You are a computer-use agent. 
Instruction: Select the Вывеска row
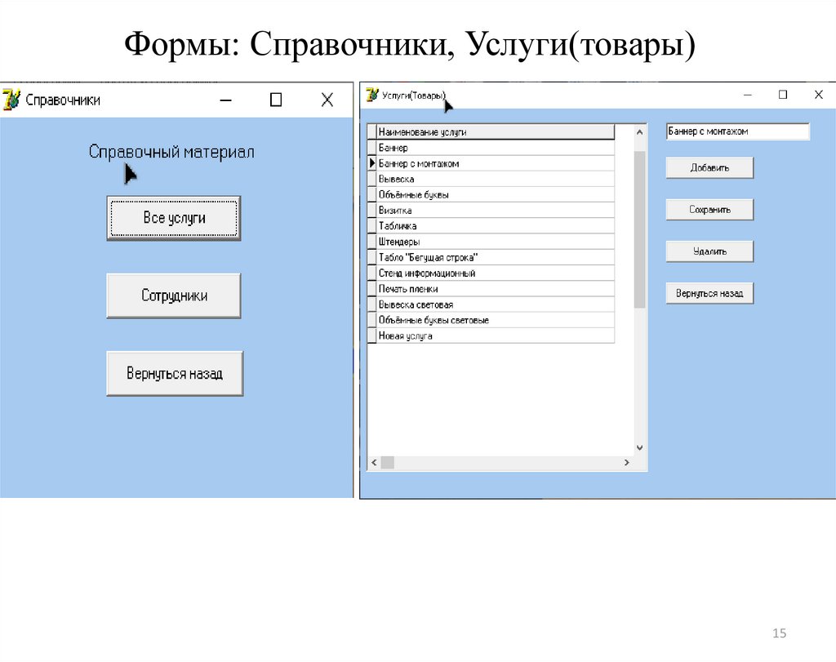click(x=495, y=179)
